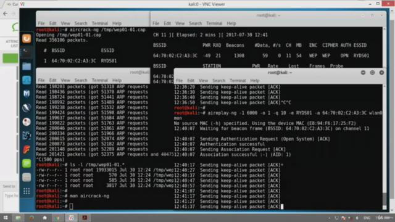Show Applications grid at dock bottom
This screenshot has height=222, width=395.
(27, 191)
